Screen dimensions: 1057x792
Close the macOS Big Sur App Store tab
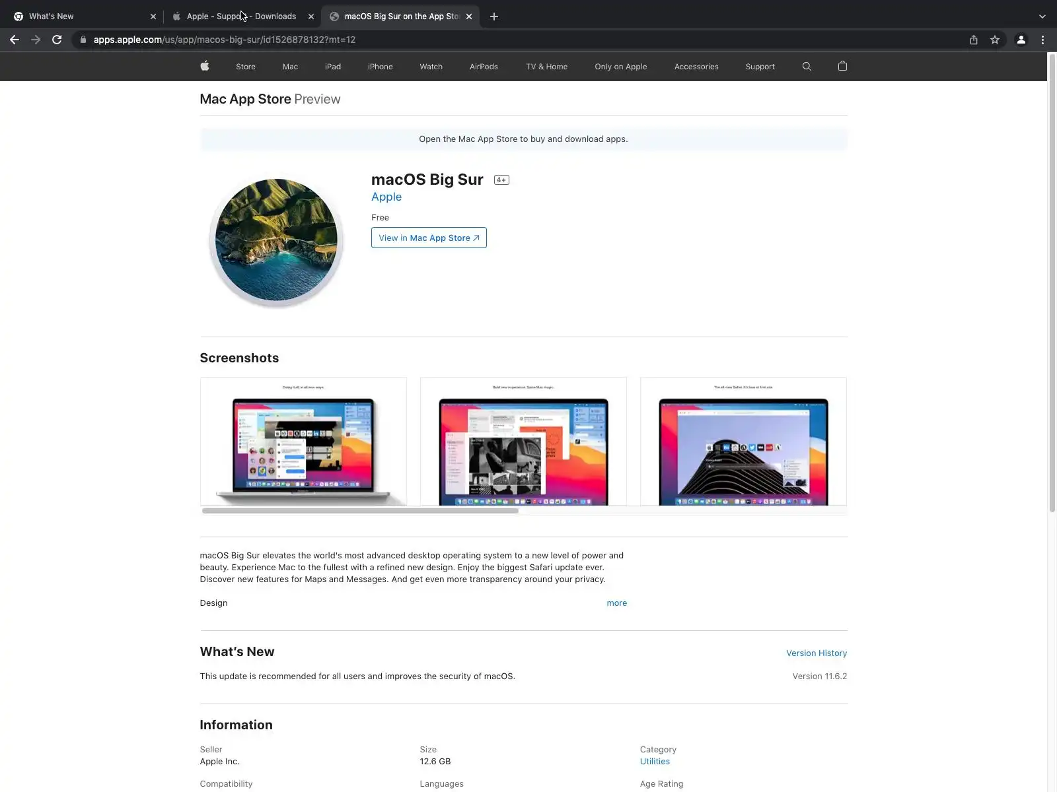(x=469, y=16)
